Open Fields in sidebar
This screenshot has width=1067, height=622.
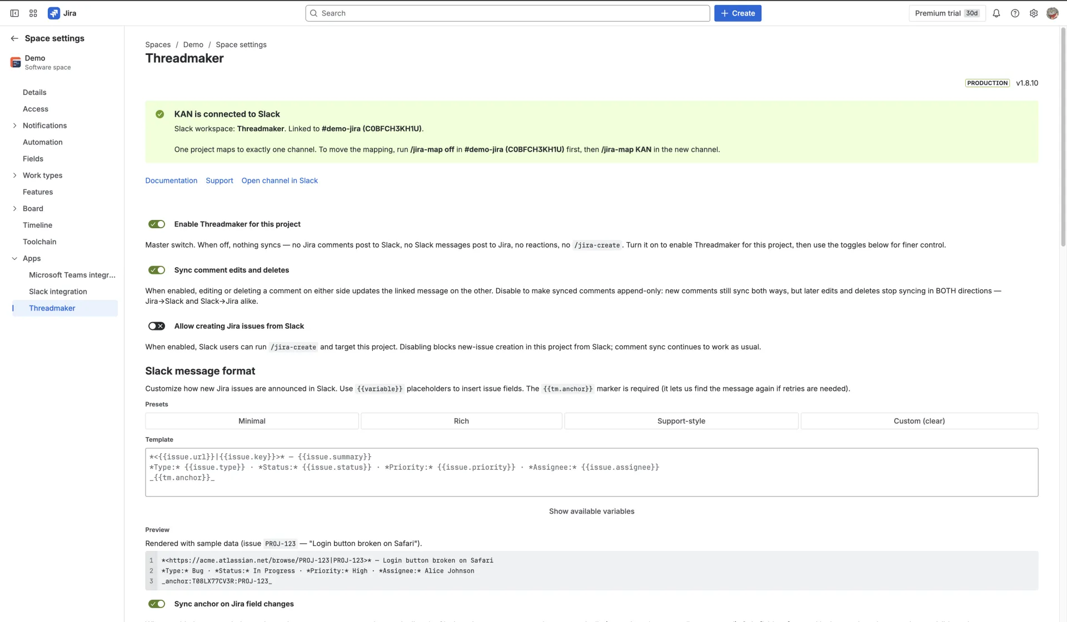coord(33,159)
